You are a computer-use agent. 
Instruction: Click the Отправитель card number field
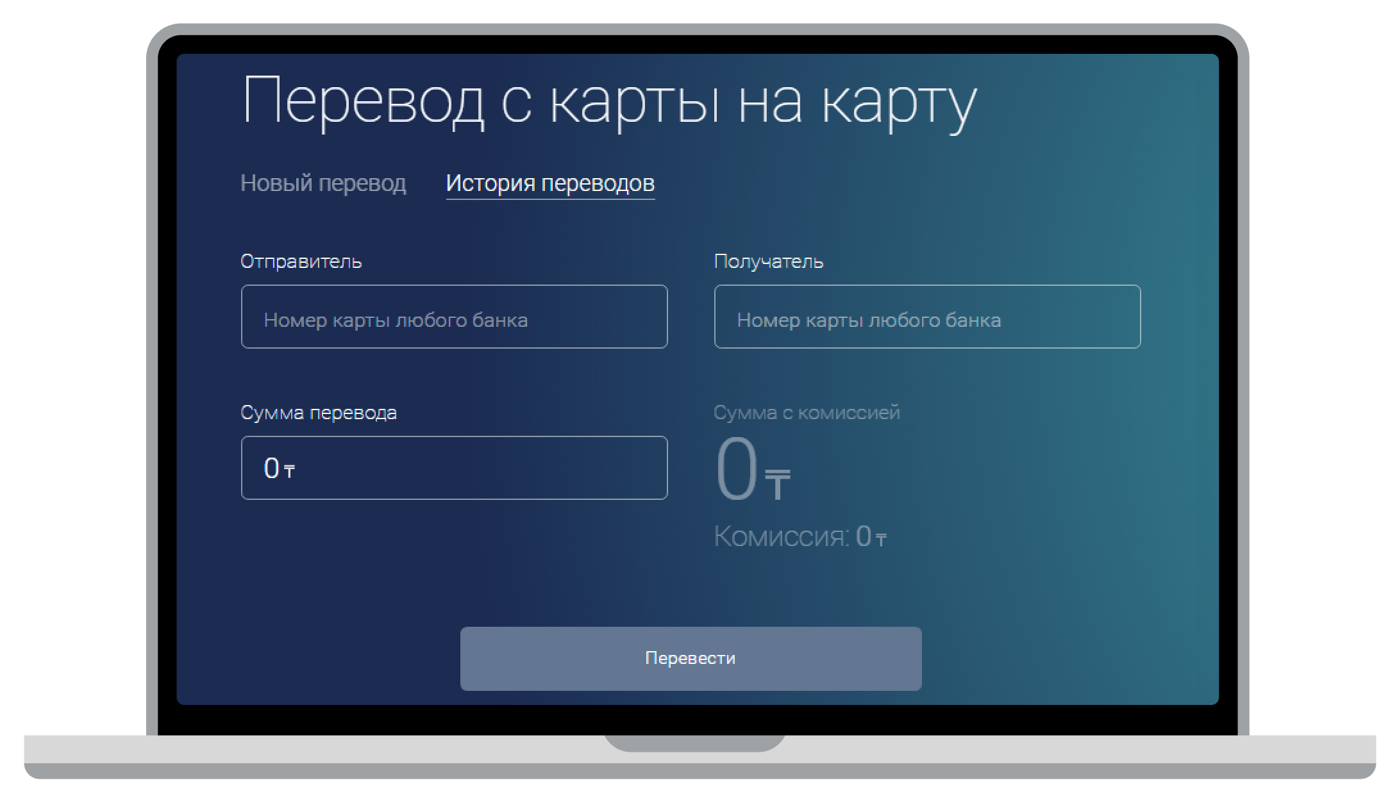[x=454, y=317]
